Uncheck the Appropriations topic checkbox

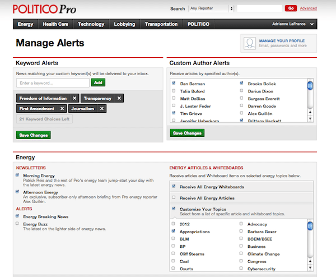174,231
